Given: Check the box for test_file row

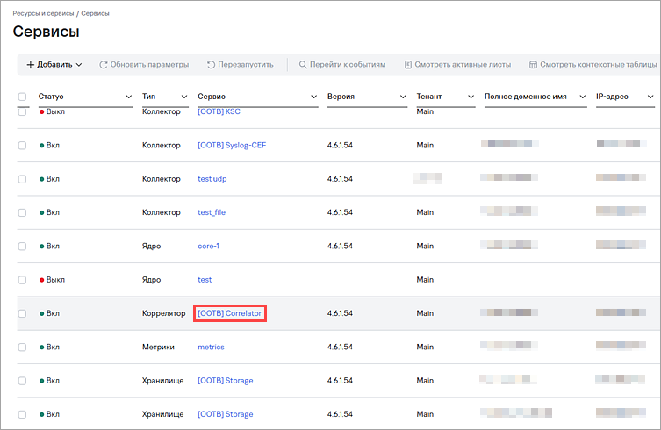Looking at the screenshot, I should point(22,212).
